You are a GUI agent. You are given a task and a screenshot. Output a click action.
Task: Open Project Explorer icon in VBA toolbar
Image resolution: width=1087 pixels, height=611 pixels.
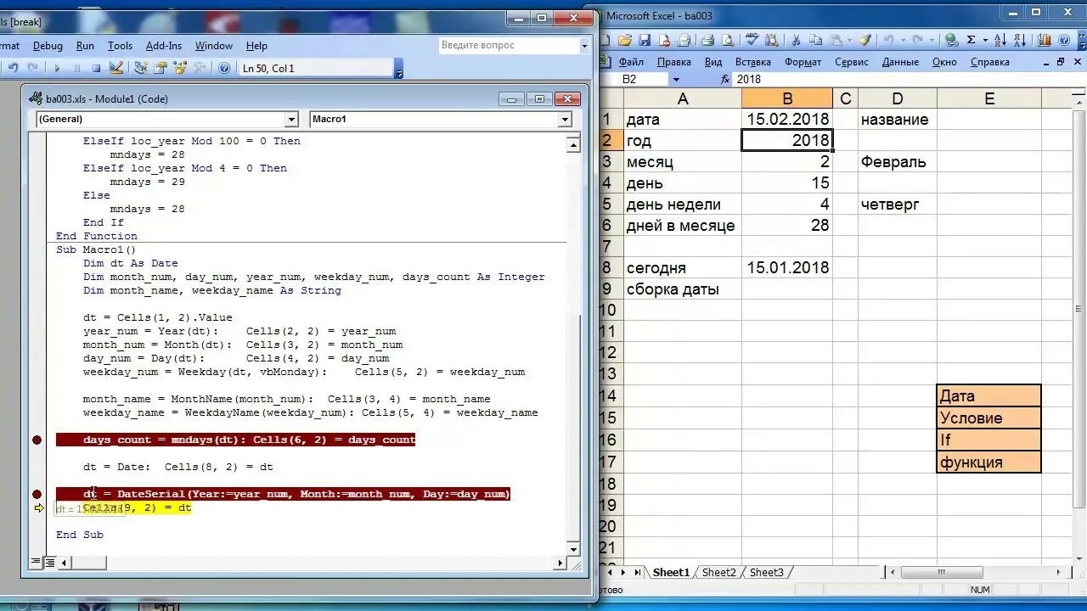click(x=141, y=68)
